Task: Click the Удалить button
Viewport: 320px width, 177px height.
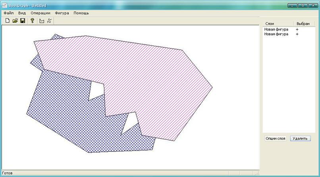Action: point(300,139)
